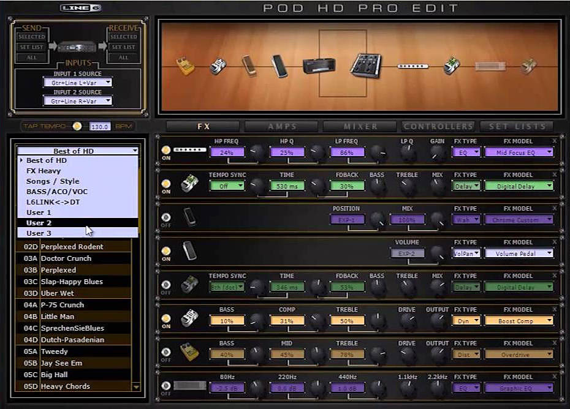Screen dimensions: 570x409
Task: Click the delay pedal icon in 346 ms row
Action: [189, 285]
